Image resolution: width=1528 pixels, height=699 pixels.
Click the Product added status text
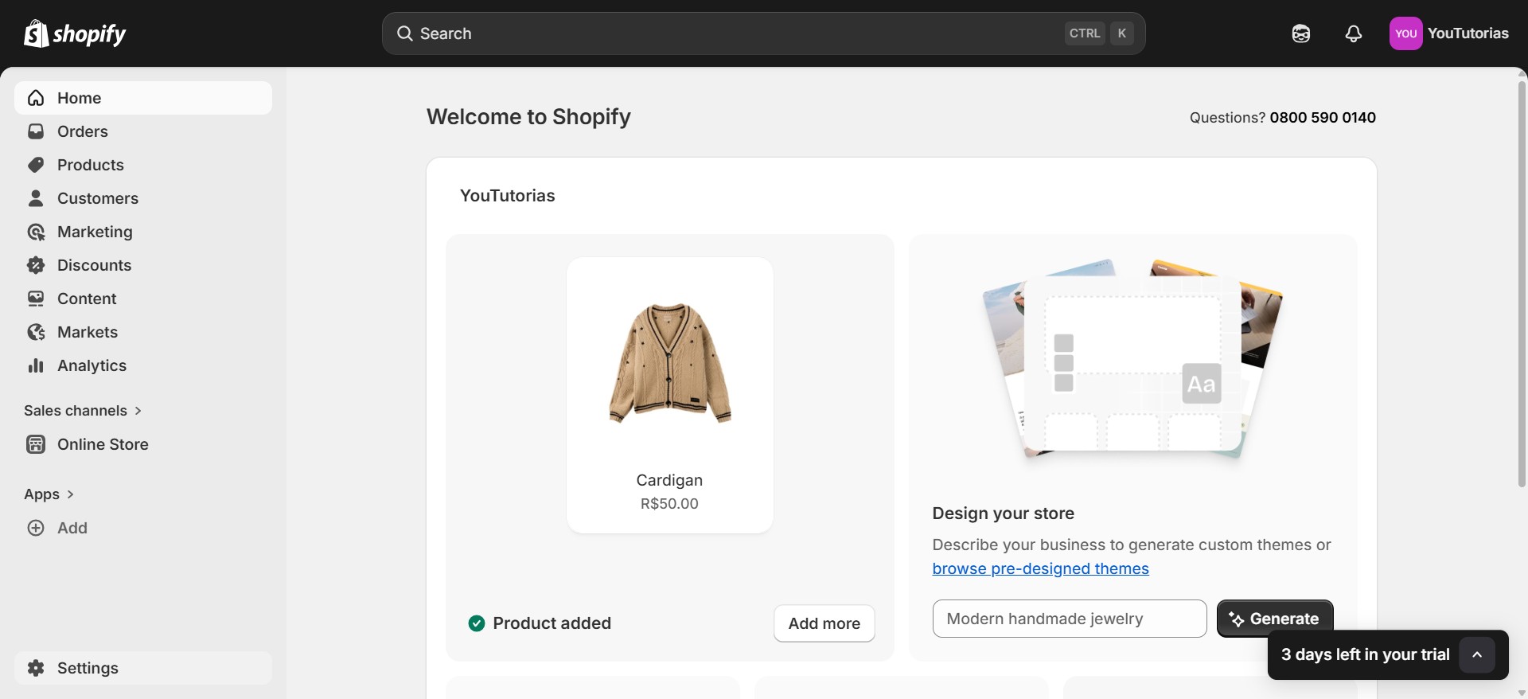pos(552,623)
